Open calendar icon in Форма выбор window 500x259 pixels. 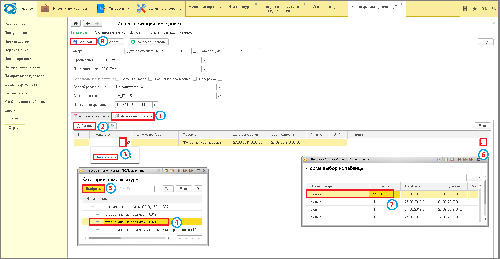(x=452, y=159)
